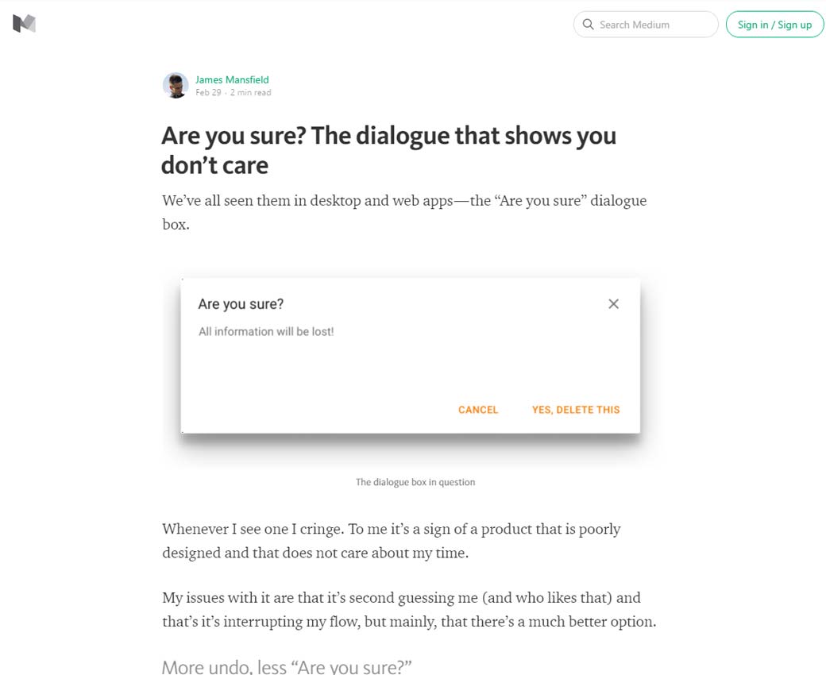
Task: Click 'The dialogue box in question' caption
Action: pyautogui.click(x=415, y=482)
